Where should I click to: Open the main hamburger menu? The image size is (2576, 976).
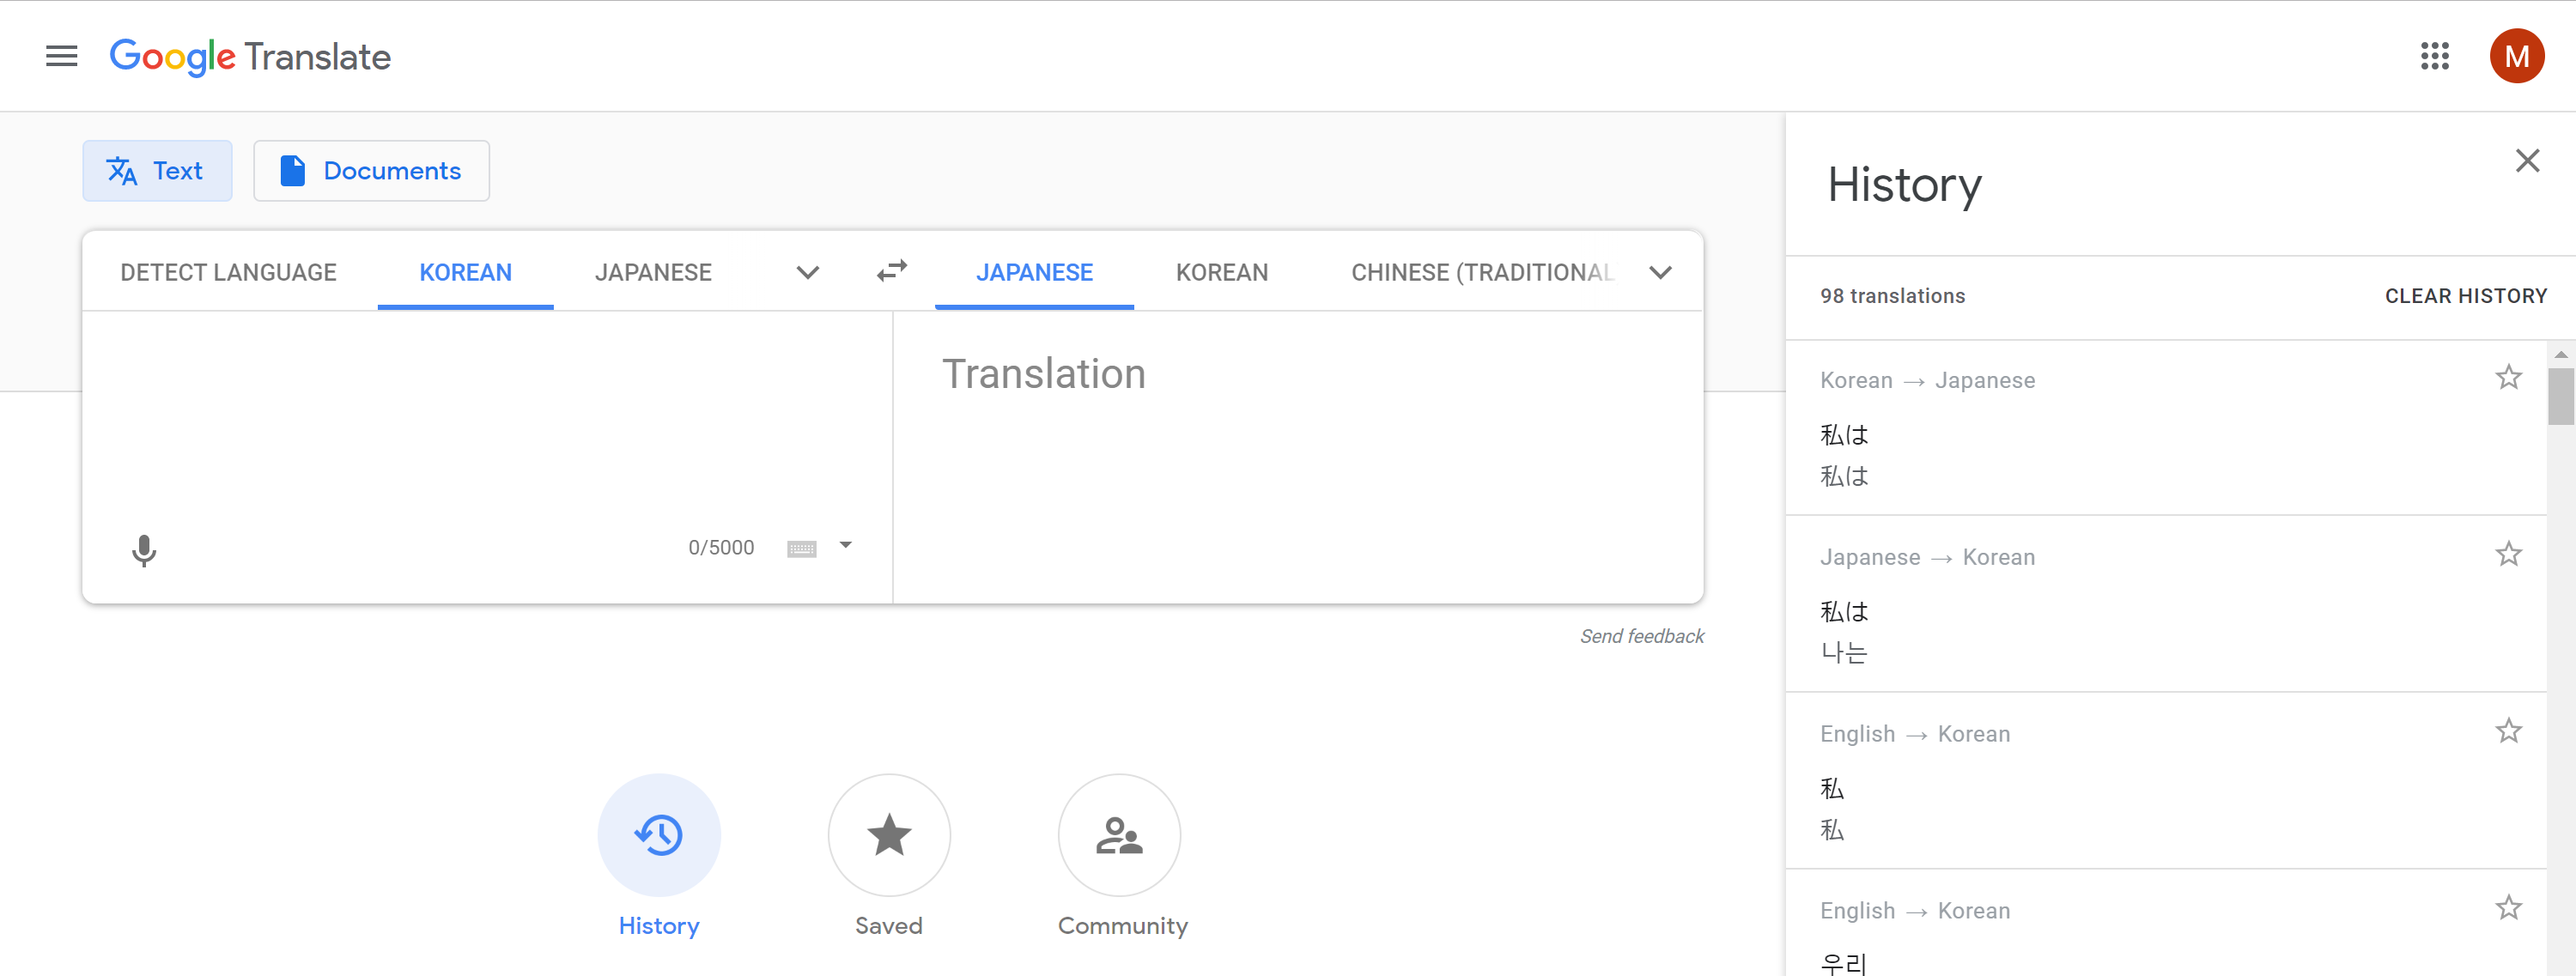[61, 56]
